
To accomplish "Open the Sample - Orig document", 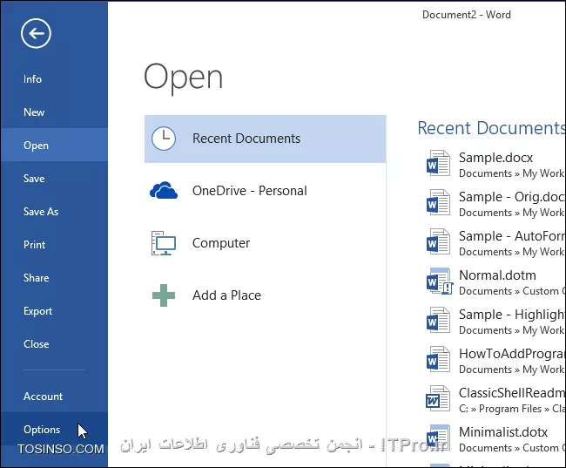I will point(492,204).
